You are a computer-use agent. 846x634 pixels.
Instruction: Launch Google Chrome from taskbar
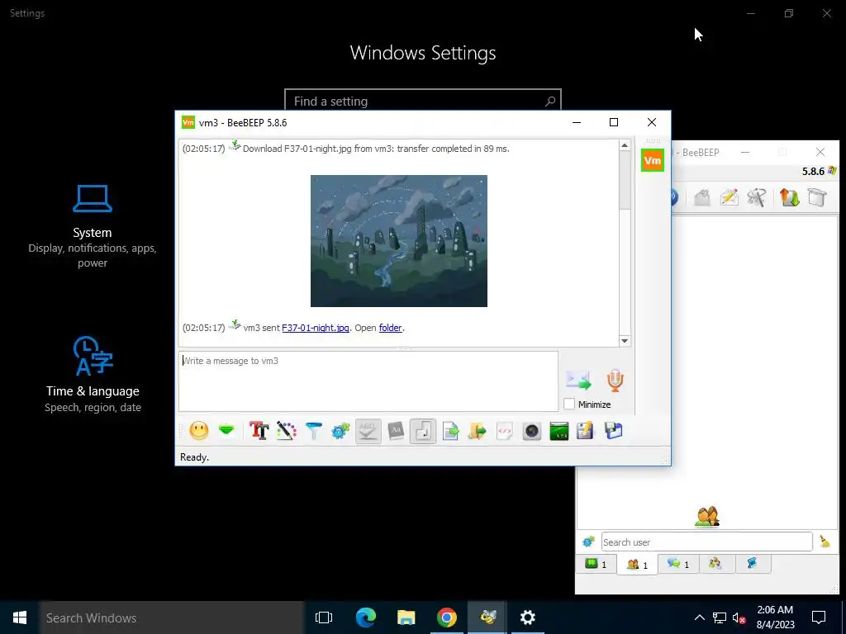pos(447,617)
